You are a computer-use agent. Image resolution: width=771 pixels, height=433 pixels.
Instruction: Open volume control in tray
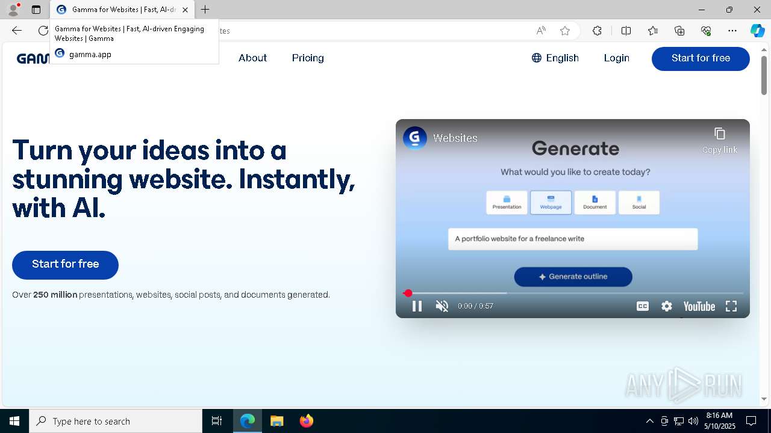[x=693, y=421]
